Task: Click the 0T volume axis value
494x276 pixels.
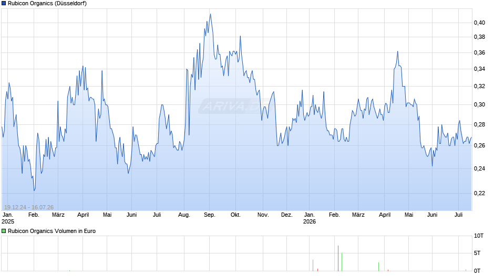Action: [477, 271]
